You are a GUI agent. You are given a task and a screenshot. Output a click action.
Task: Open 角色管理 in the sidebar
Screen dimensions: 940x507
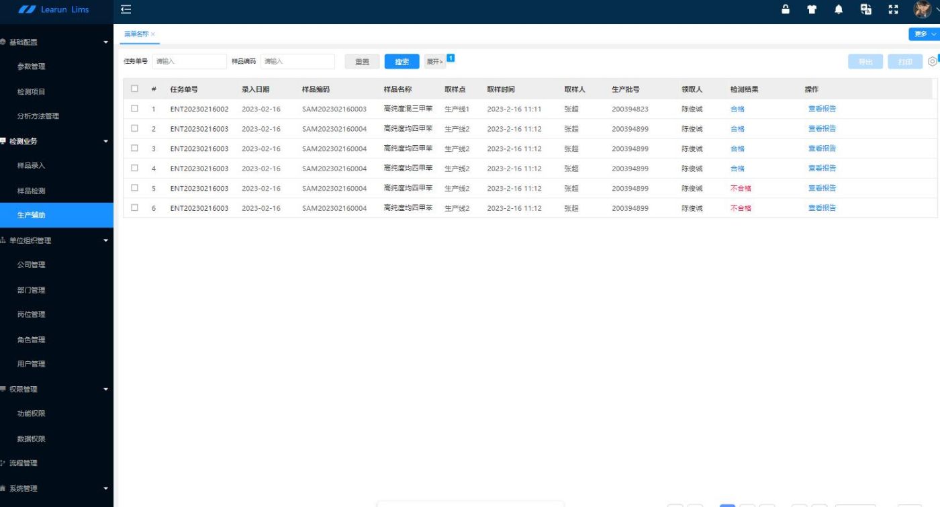(31, 340)
